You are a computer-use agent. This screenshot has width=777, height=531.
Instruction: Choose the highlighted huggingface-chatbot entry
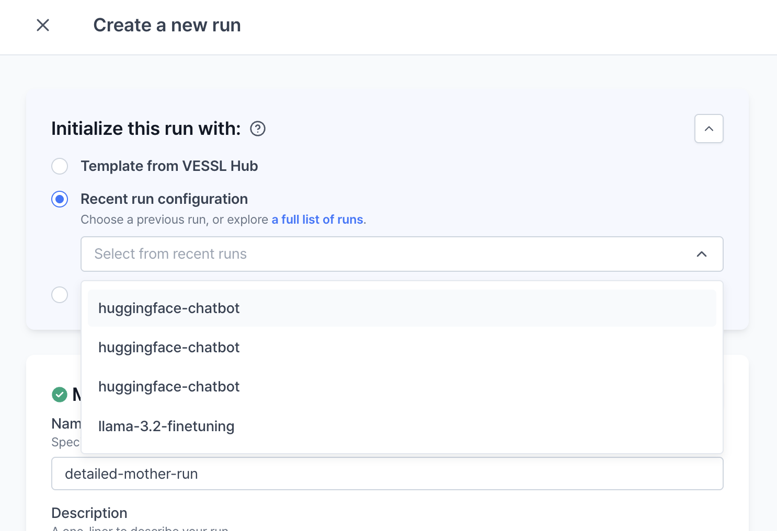tap(402, 308)
